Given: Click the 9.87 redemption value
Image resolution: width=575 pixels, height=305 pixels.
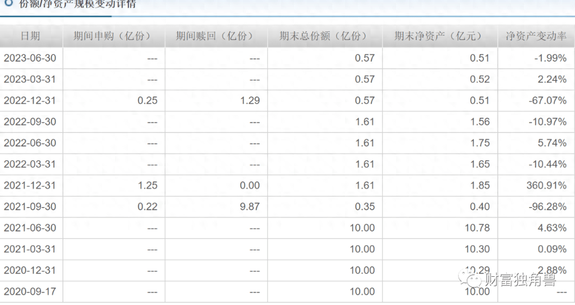Looking at the screenshot, I should pos(250,207).
